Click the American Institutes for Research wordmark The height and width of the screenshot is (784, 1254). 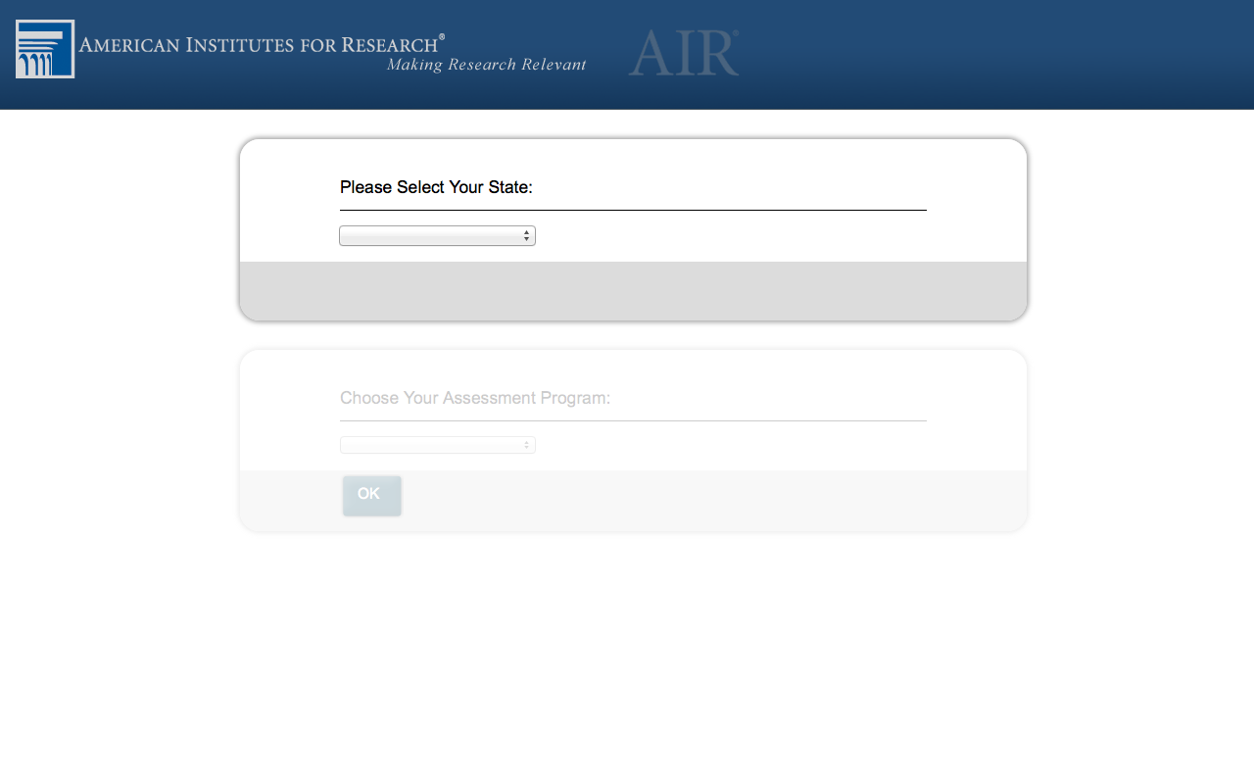tap(259, 44)
